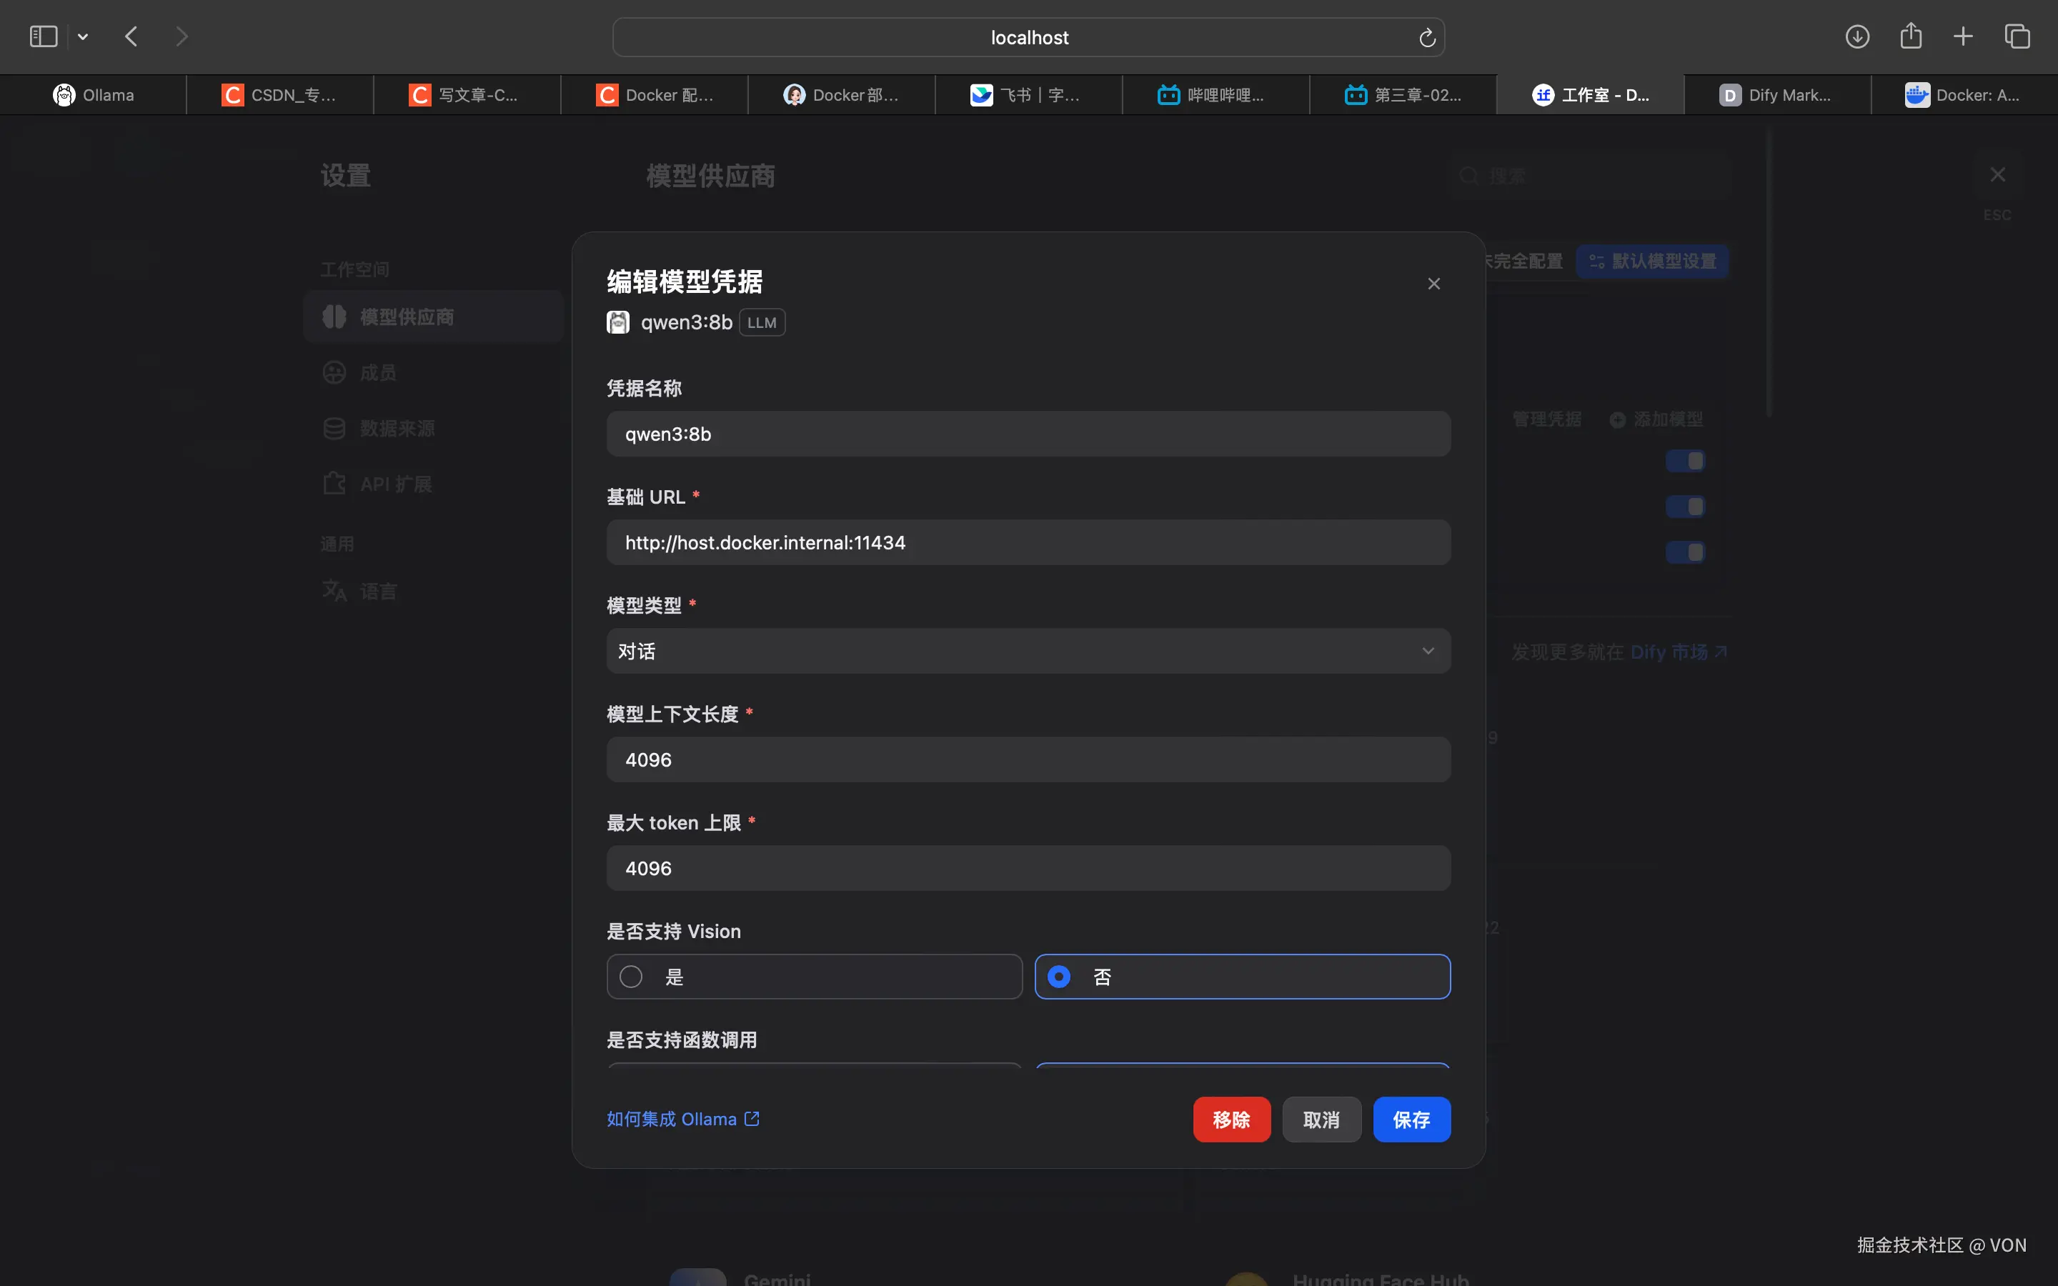Screen dimensions: 2058x1286
Task: Expand the Safari sidebar tab chevron
Action: coord(82,36)
